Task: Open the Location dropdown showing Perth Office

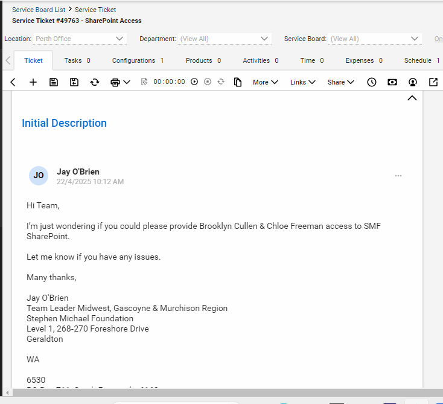Action: (x=80, y=39)
